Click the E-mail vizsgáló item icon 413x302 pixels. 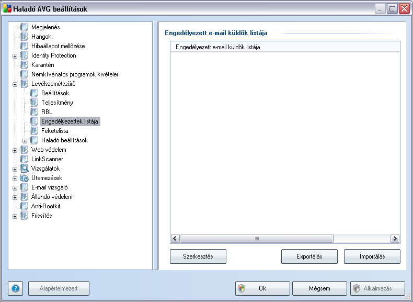pos(24,187)
